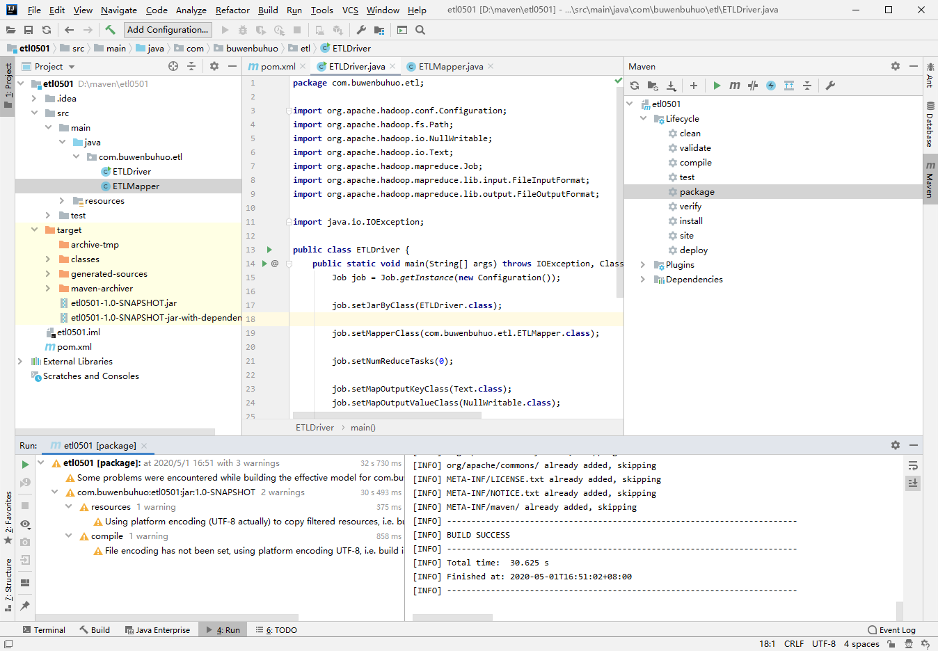Collapse all in Project panel toolbar
The height and width of the screenshot is (651, 938).
pos(191,66)
